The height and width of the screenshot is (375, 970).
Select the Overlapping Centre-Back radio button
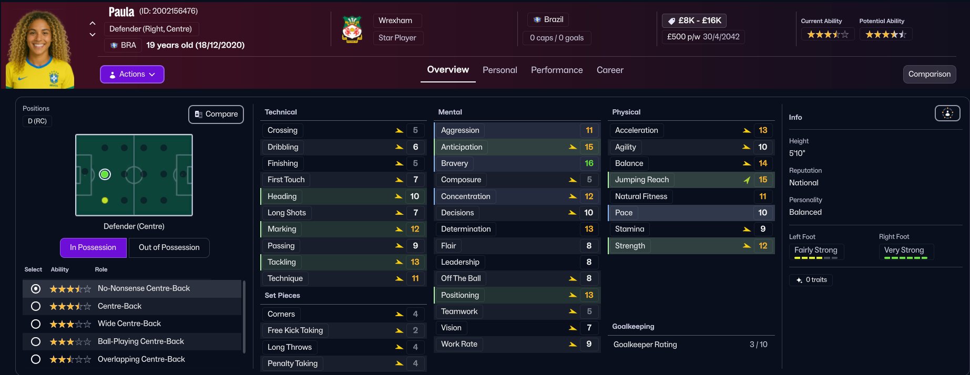point(36,359)
